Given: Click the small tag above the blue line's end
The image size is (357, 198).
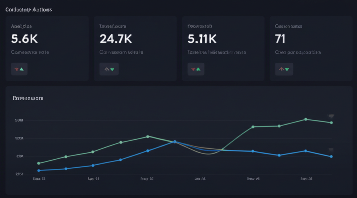Looking at the screenshot, I should click(331, 149).
